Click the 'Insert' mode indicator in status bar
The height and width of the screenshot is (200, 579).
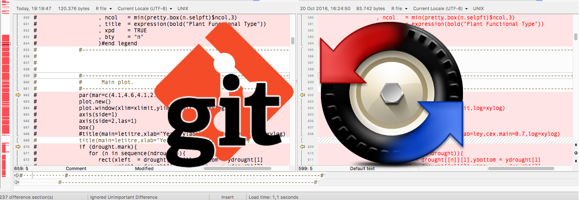click(227, 197)
